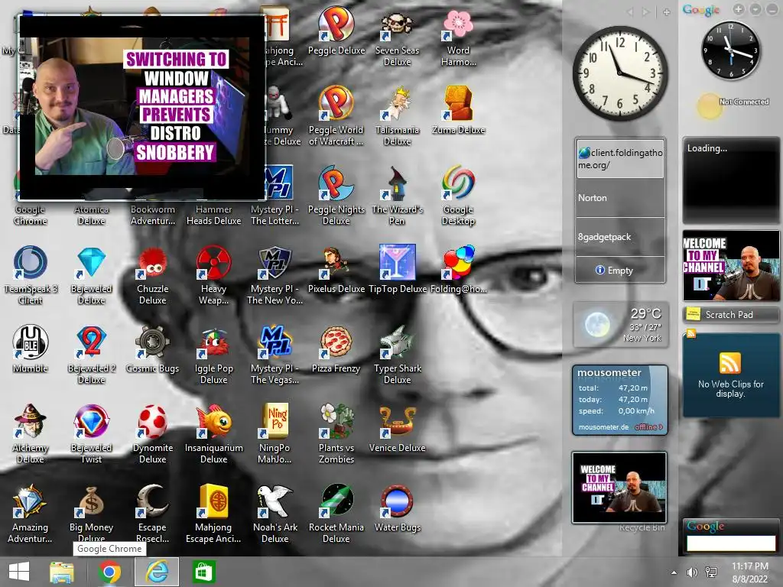The image size is (783, 587).
Task: Select 8gadgetpack launcher entry
Action: tap(620, 237)
